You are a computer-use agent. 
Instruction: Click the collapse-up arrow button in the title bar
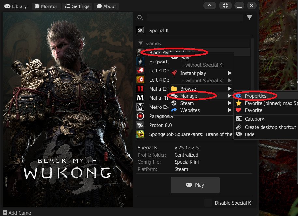[x=210, y=6]
